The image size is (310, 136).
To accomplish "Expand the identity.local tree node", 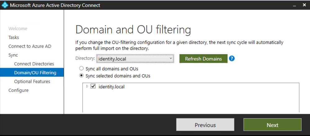I will pyautogui.click(x=87, y=87).
